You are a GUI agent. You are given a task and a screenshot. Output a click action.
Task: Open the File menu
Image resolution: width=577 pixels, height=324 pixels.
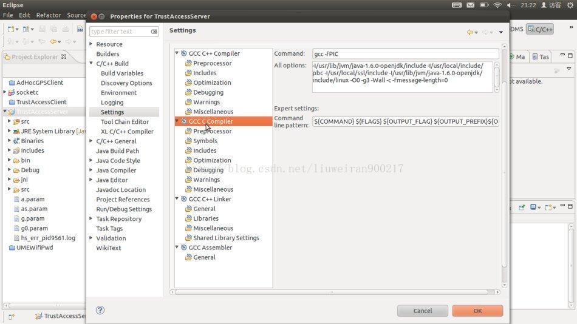[x=8, y=15]
